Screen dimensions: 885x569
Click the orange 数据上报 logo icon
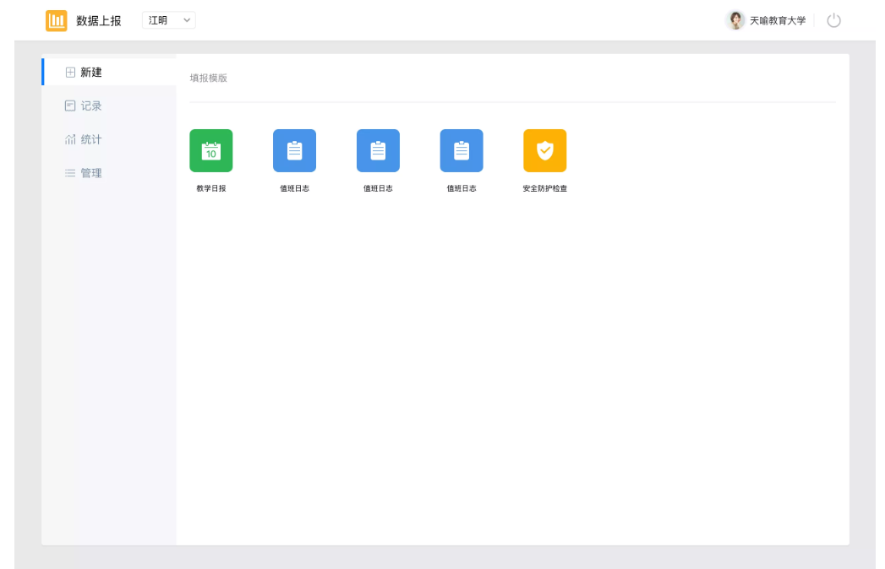click(x=56, y=21)
